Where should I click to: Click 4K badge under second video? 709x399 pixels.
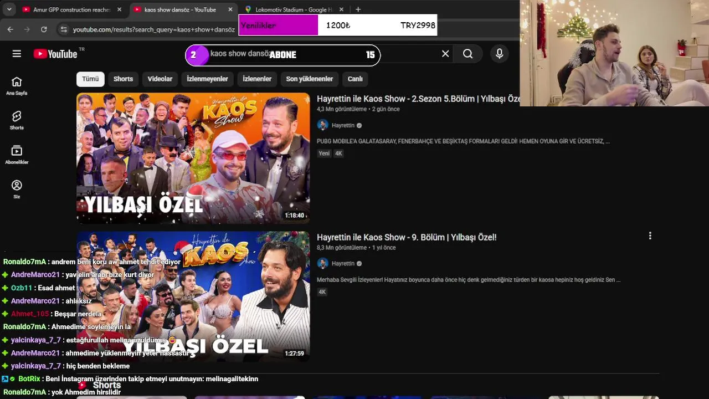pos(322,292)
